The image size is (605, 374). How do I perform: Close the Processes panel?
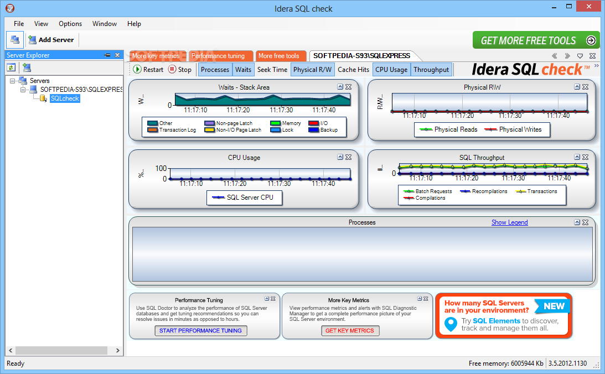coord(585,222)
